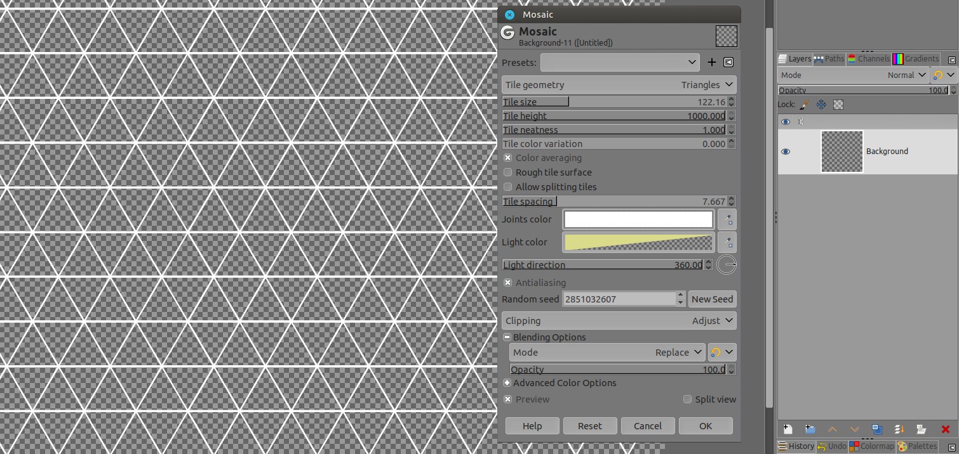Open the white Joints color swatch
This screenshot has height=454, width=959.
pyautogui.click(x=638, y=220)
